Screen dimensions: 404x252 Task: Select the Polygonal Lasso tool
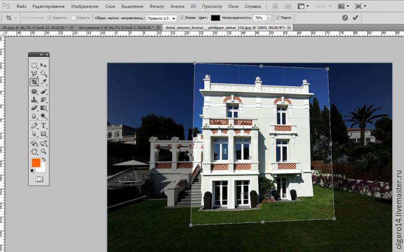(34, 74)
